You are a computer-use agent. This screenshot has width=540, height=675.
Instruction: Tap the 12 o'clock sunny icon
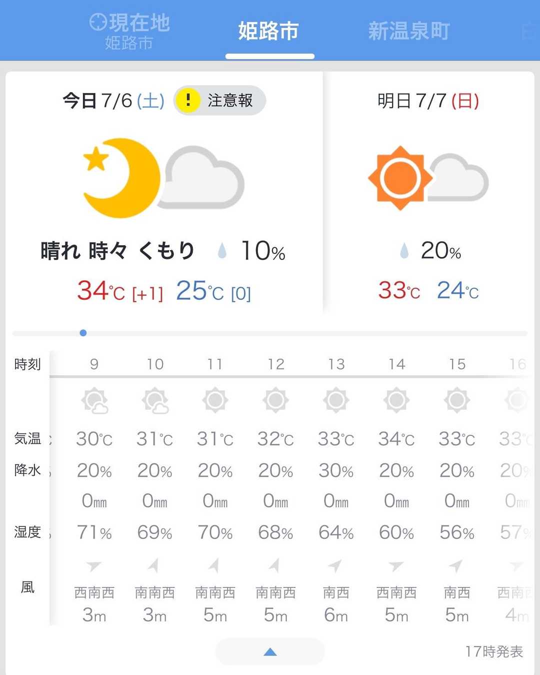275,400
